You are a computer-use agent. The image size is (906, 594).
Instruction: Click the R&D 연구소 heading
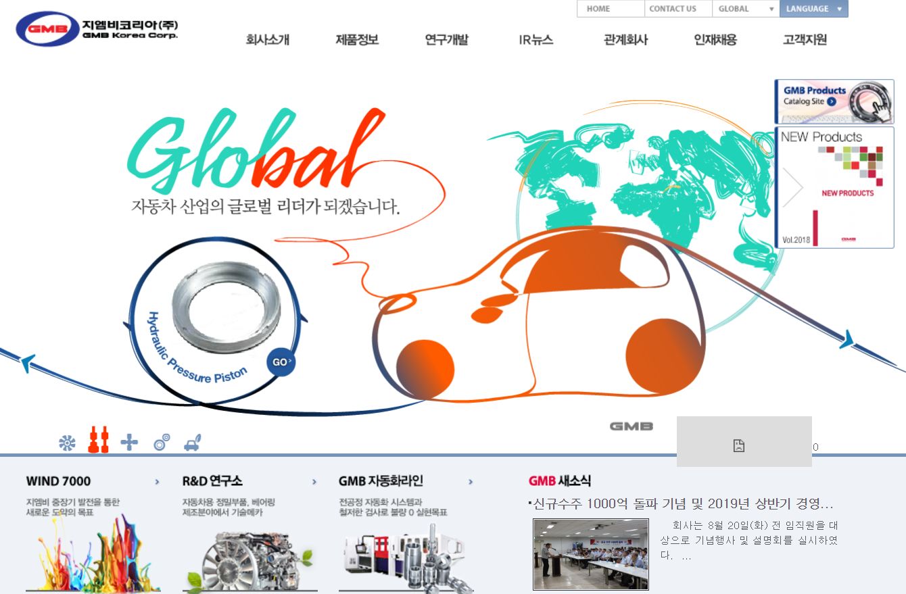(x=212, y=481)
